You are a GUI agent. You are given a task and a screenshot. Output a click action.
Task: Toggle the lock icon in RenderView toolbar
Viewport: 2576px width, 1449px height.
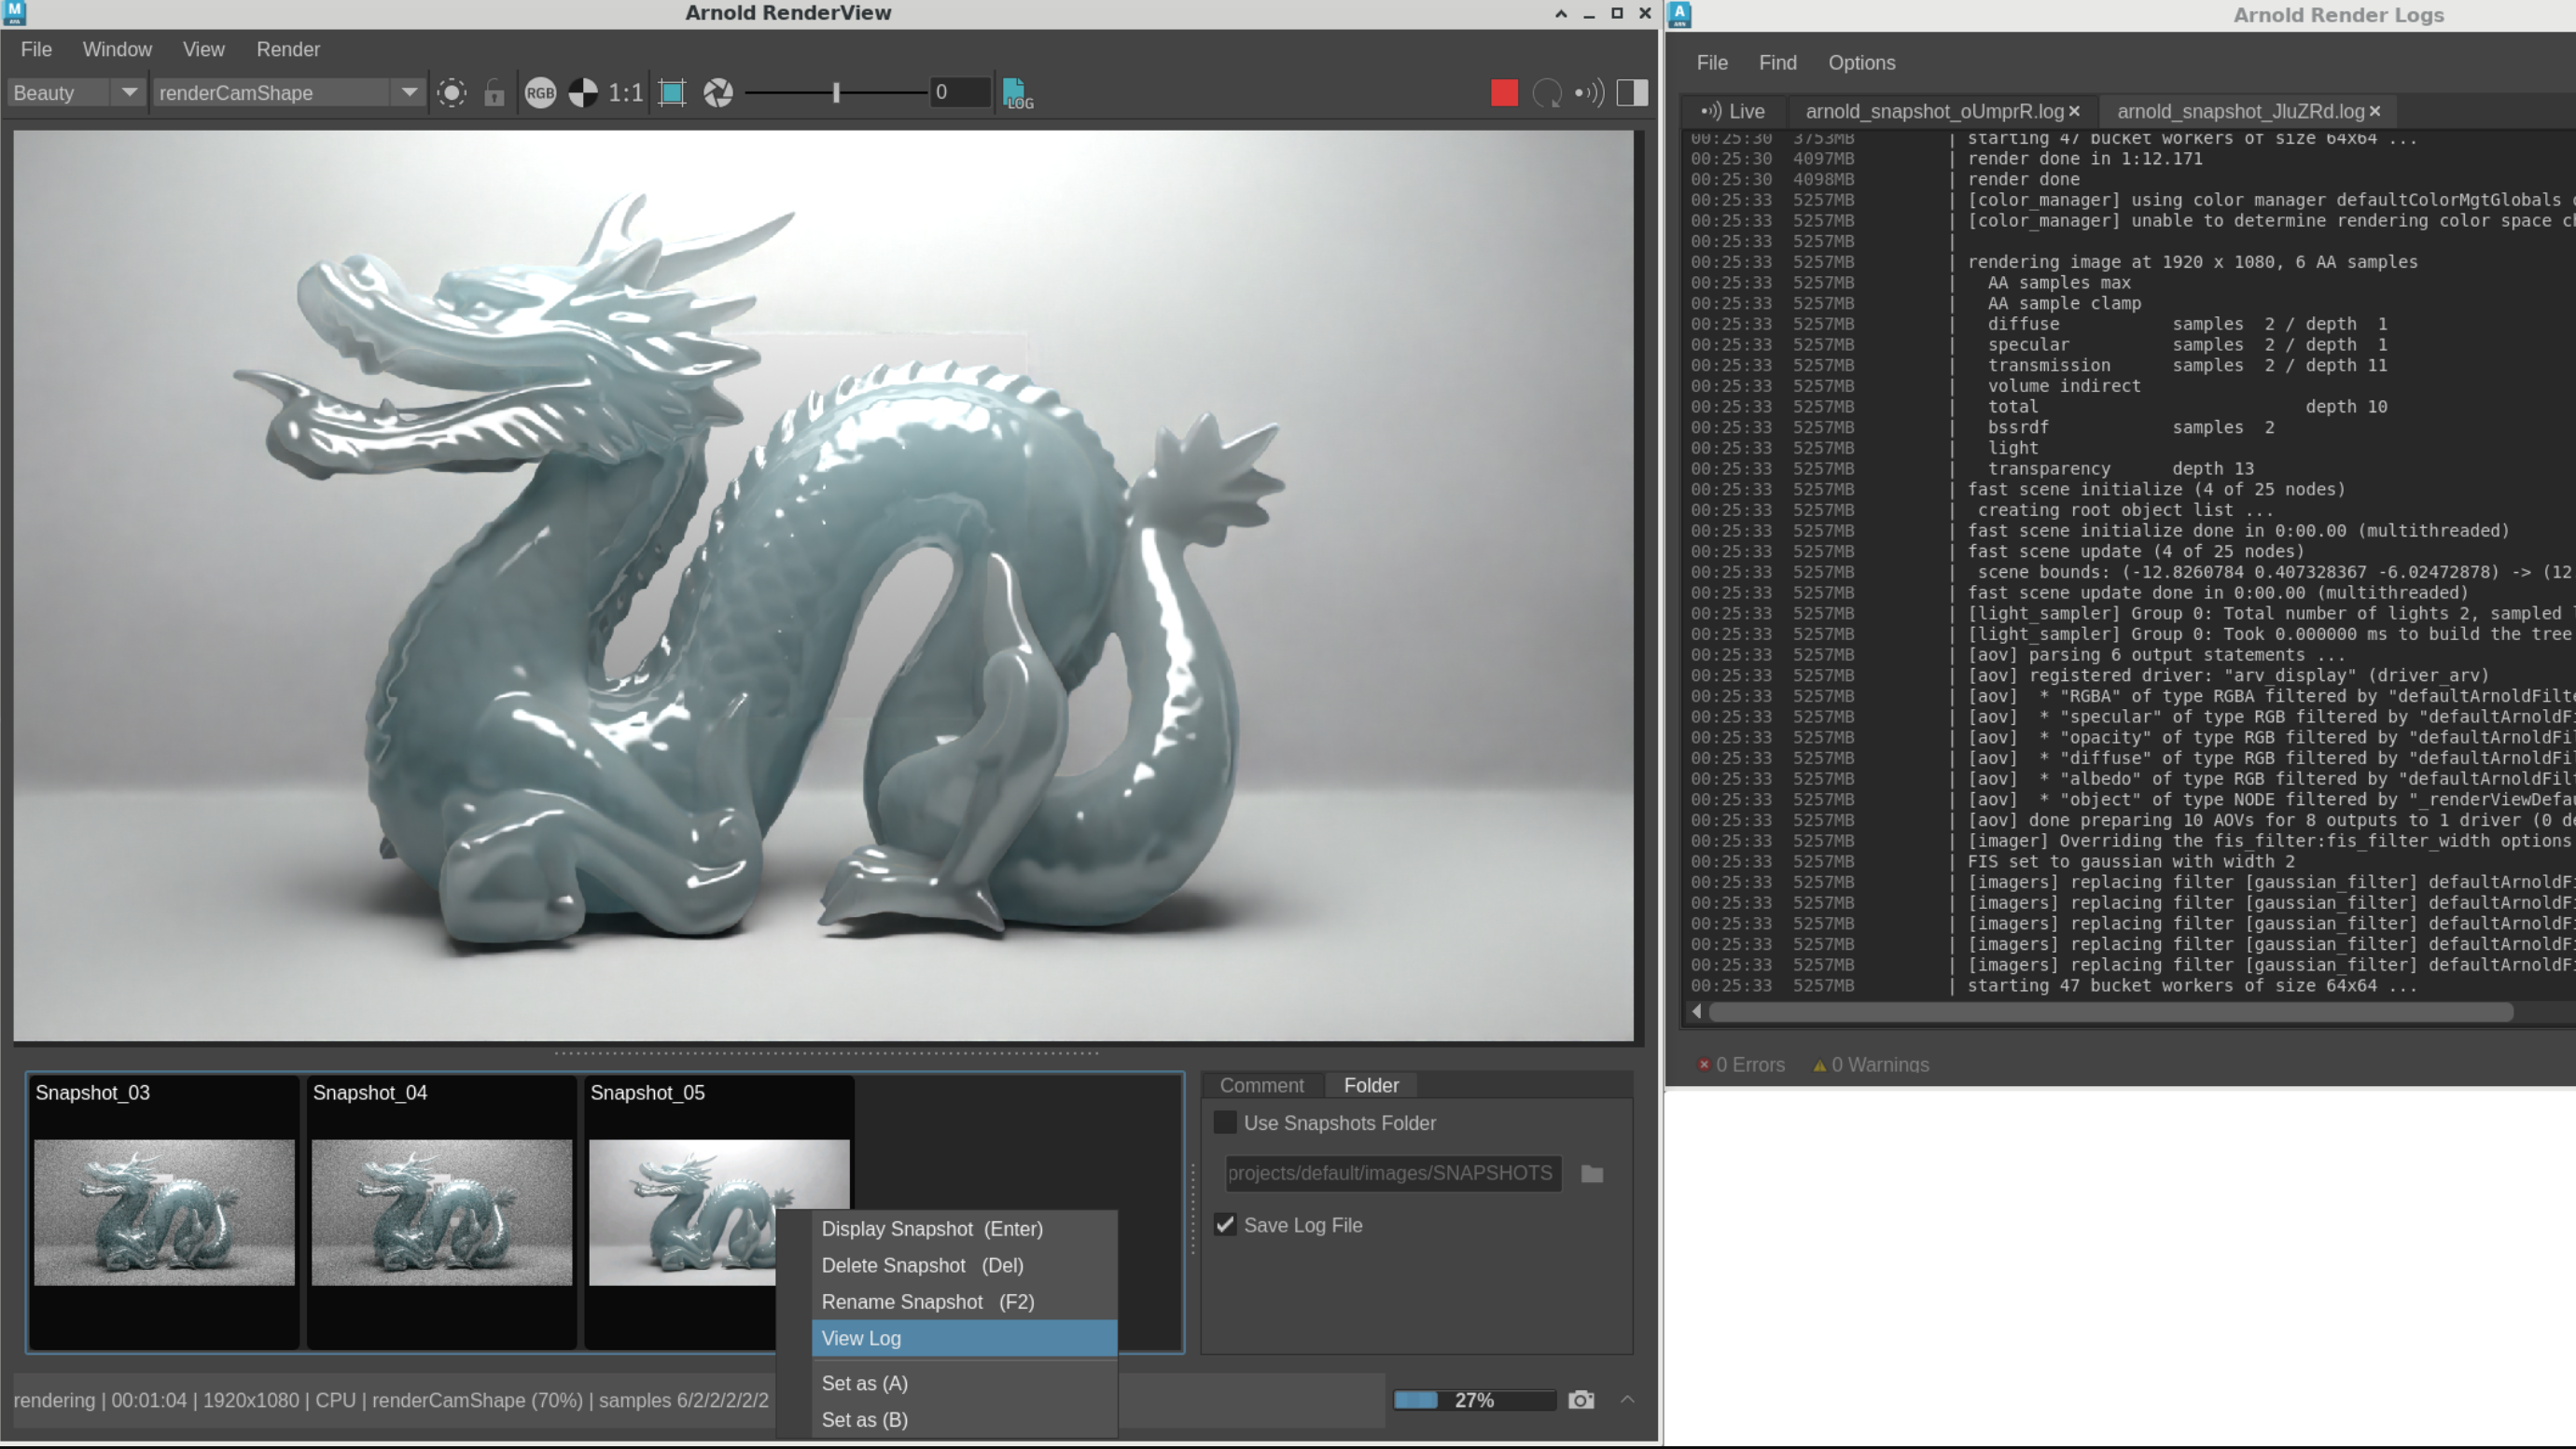pyautogui.click(x=494, y=93)
